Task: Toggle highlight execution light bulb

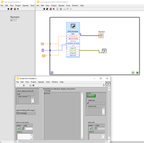Action: pos(57,9)
